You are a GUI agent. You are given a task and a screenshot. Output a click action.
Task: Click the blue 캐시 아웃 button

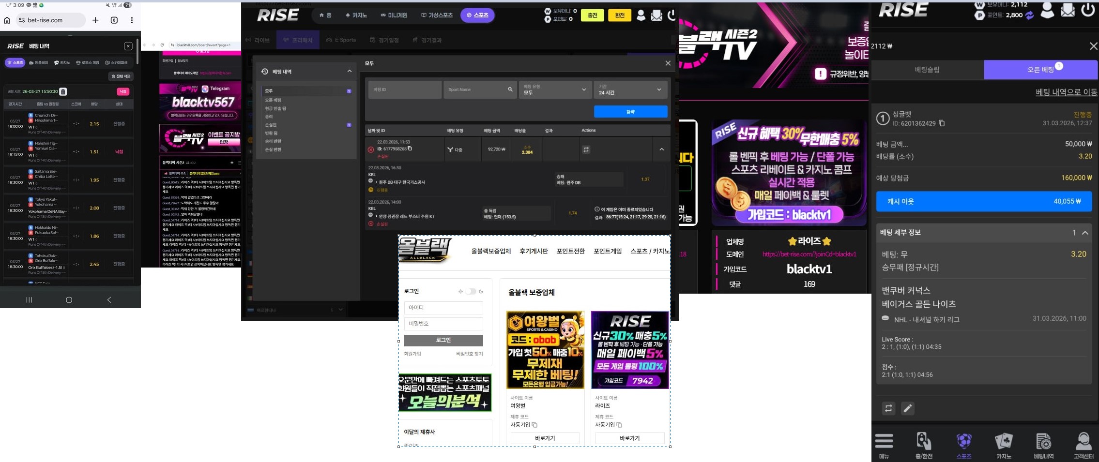[983, 201]
